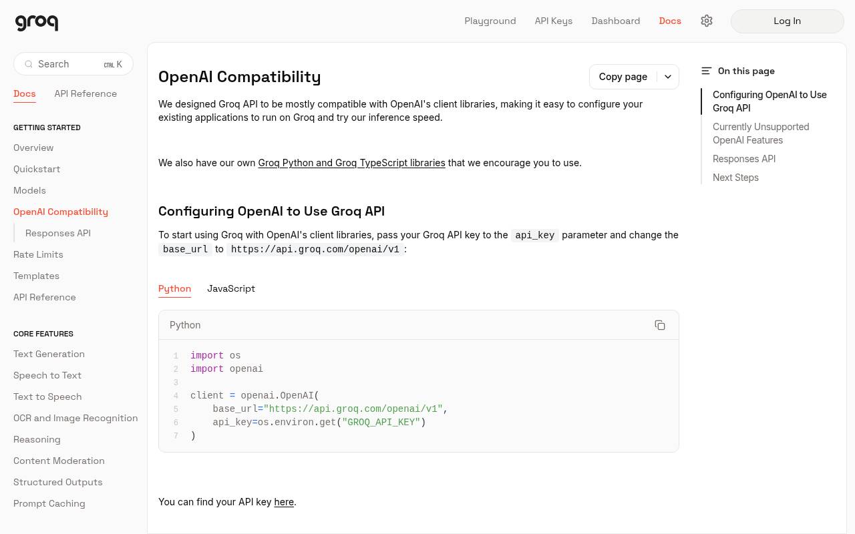The width and height of the screenshot is (855, 534).
Task: Open the Reasoning docs page
Action: point(37,439)
